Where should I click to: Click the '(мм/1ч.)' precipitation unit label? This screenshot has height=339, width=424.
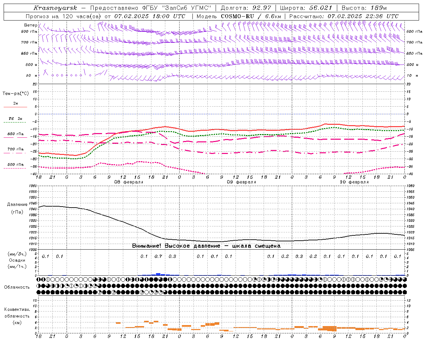click(x=17, y=266)
